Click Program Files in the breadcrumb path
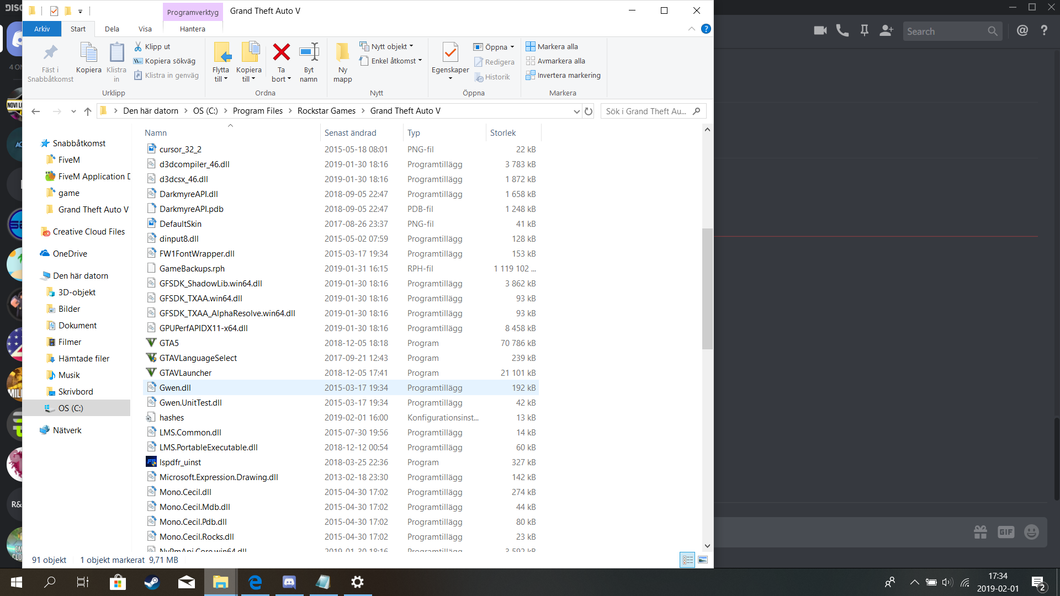The height and width of the screenshot is (596, 1060). click(258, 111)
